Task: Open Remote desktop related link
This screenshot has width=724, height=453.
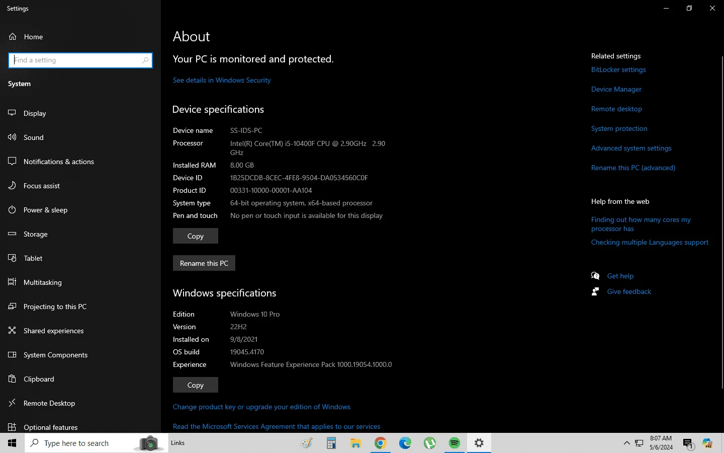Action: click(x=616, y=109)
